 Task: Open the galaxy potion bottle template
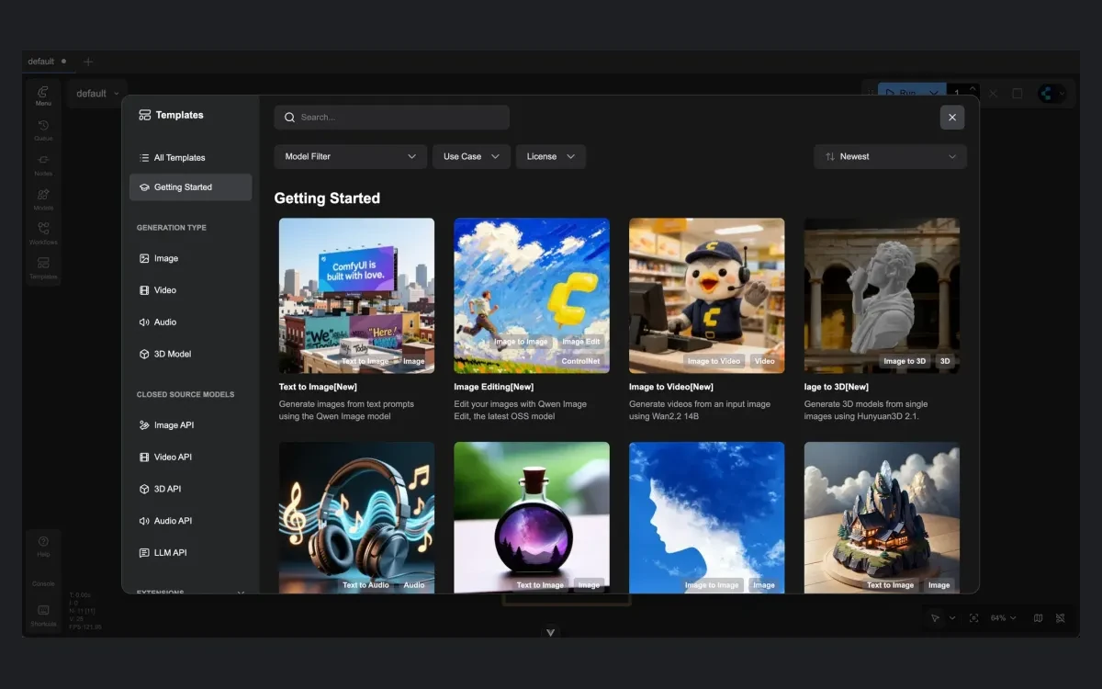pyautogui.click(x=532, y=517)
